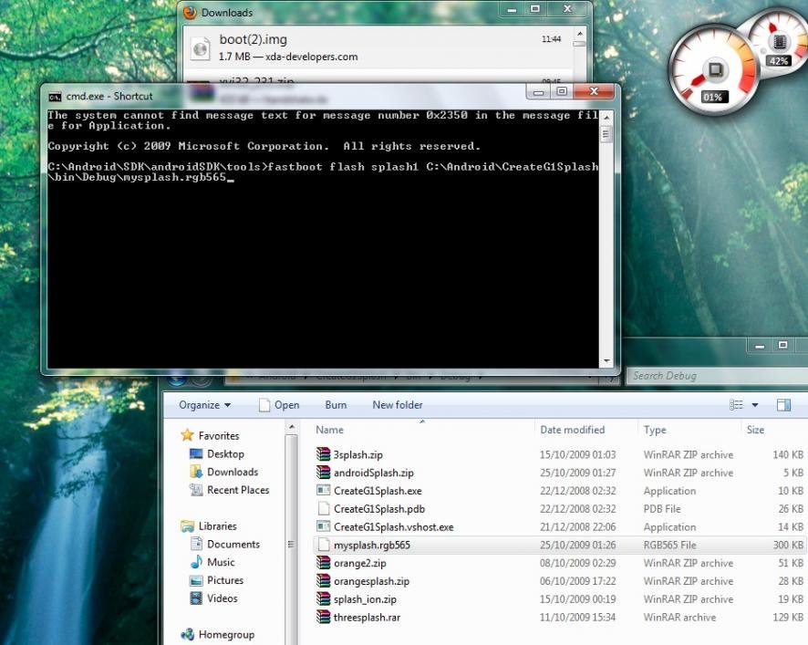Select the CreateG1Splash.vshost.exe file name
This screenshot has width=808, height=645.
pyautogui.click(x=394, y=527)
